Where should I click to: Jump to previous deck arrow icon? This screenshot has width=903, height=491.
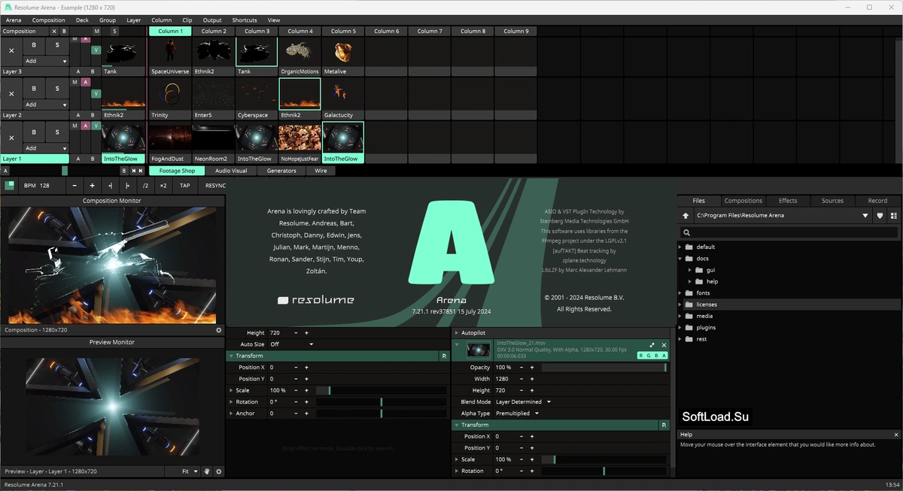133,171
